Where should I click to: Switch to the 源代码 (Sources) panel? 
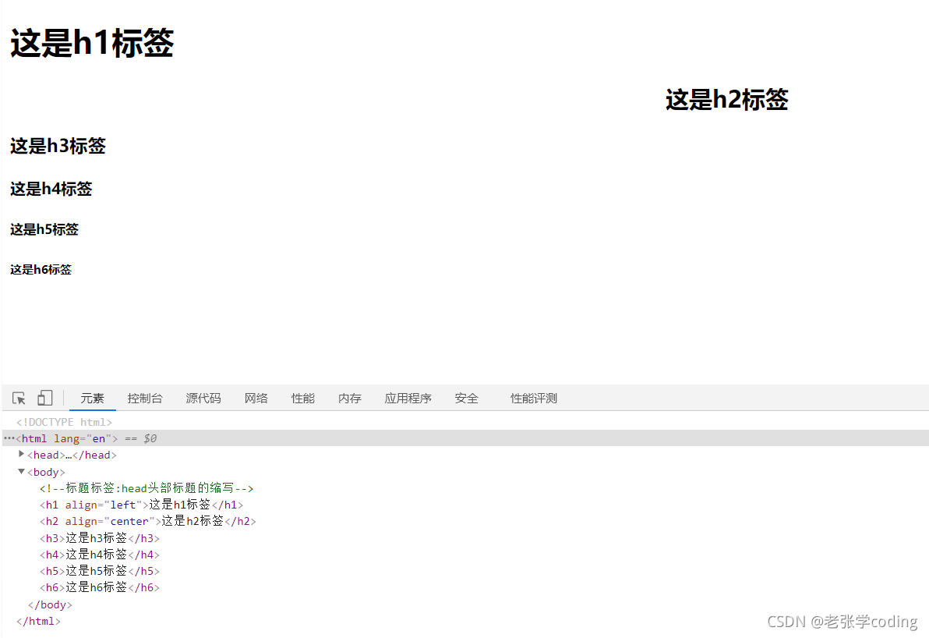203,398
